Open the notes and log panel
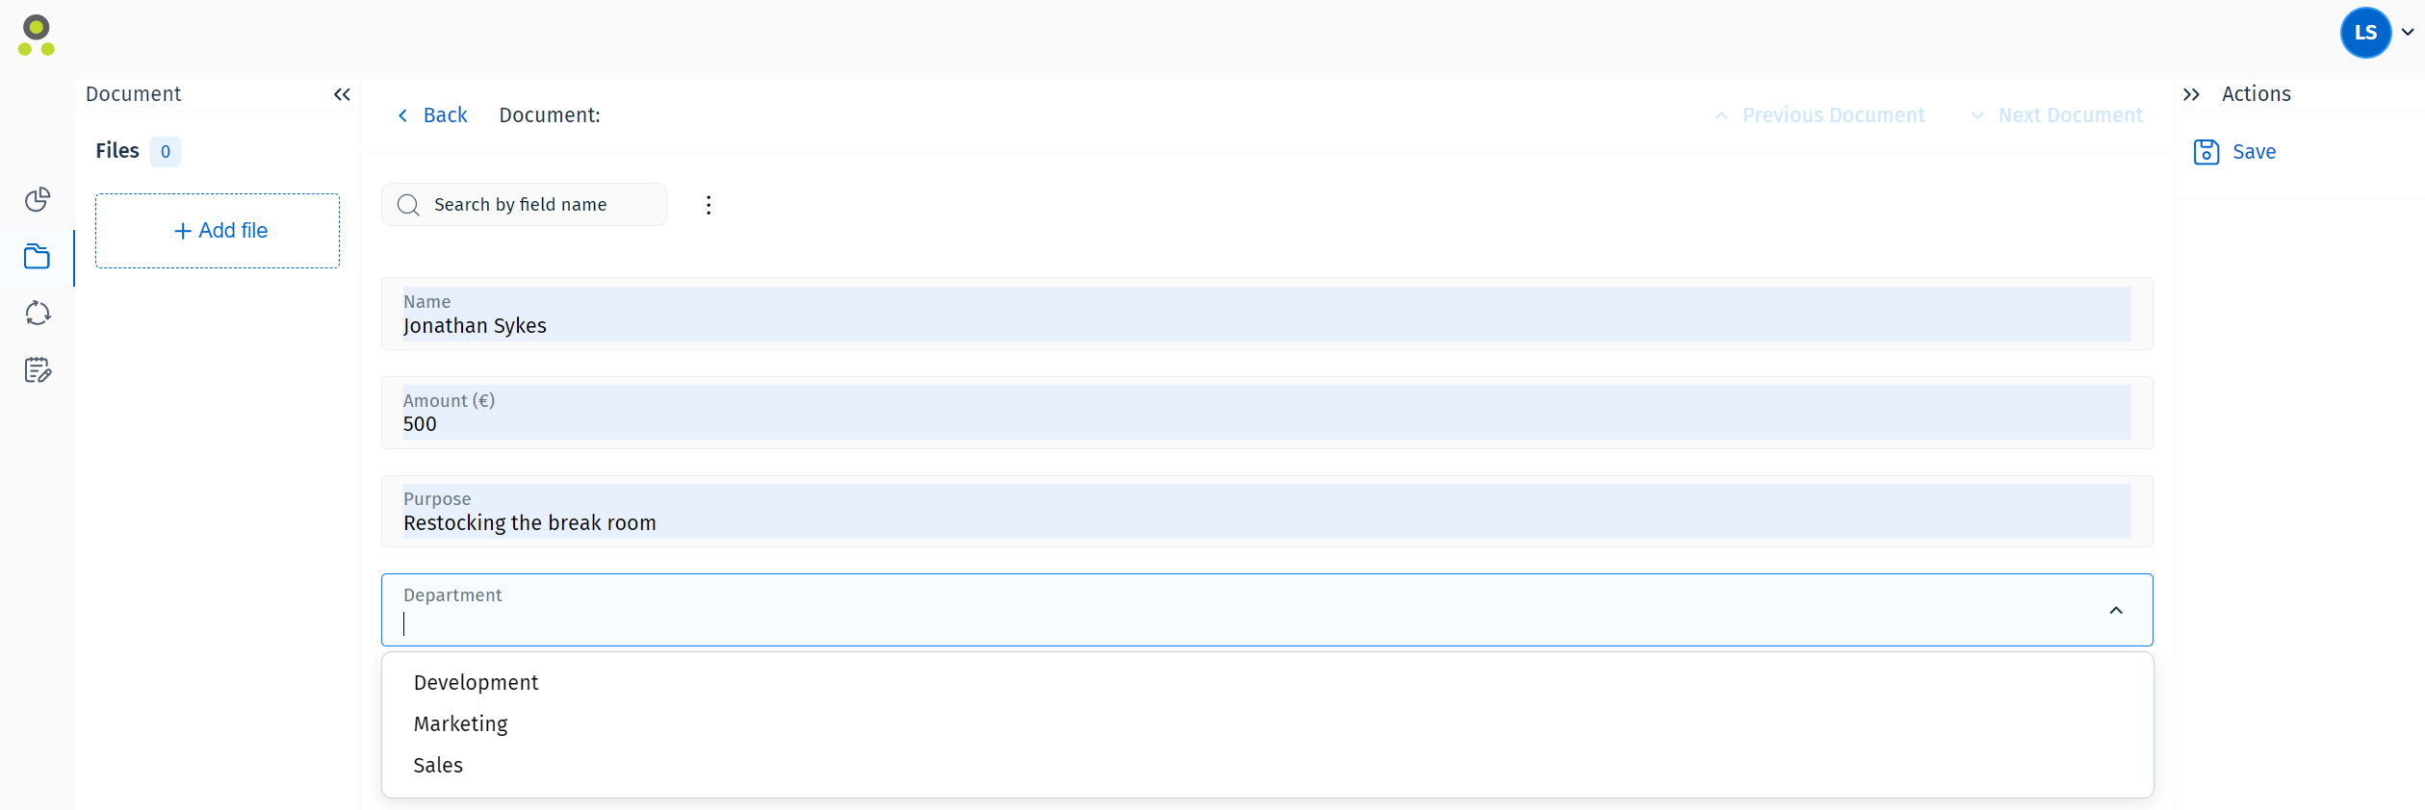The height and width of the screenshot is (810, 2425). pyautogui.click(x=38, y=369)
